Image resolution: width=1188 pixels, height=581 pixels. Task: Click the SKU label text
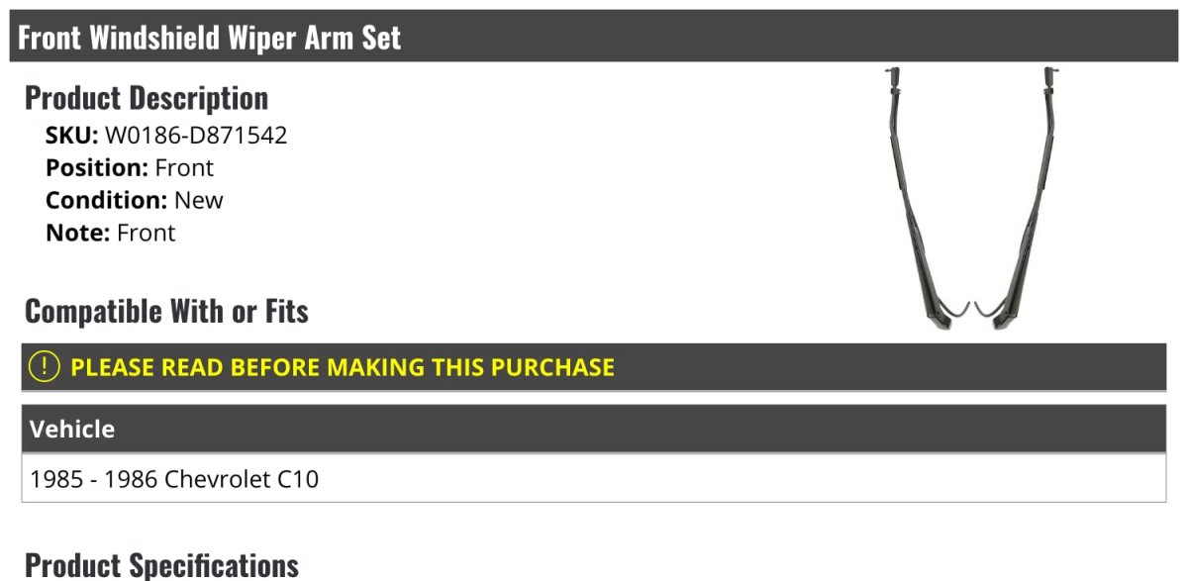(72, 135)
